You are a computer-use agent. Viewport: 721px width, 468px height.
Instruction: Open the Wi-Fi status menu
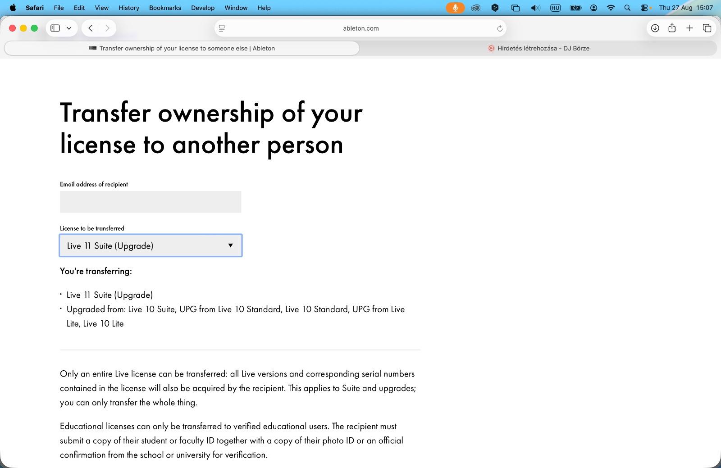click(x=611, y=8)
